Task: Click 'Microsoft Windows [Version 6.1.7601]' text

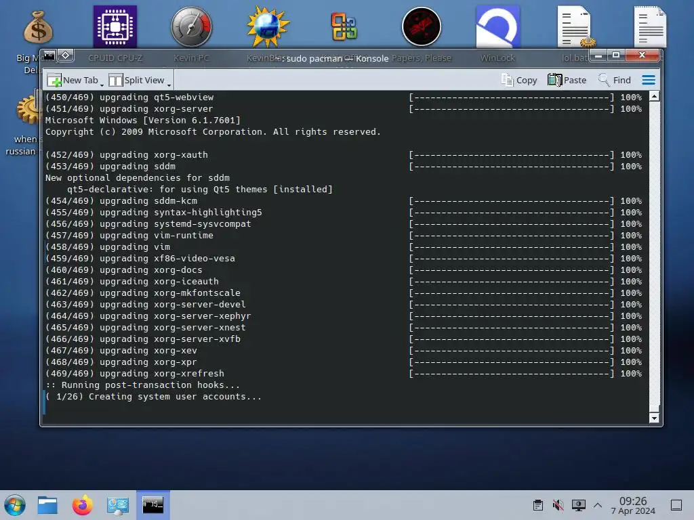Action: click(142, 121)
